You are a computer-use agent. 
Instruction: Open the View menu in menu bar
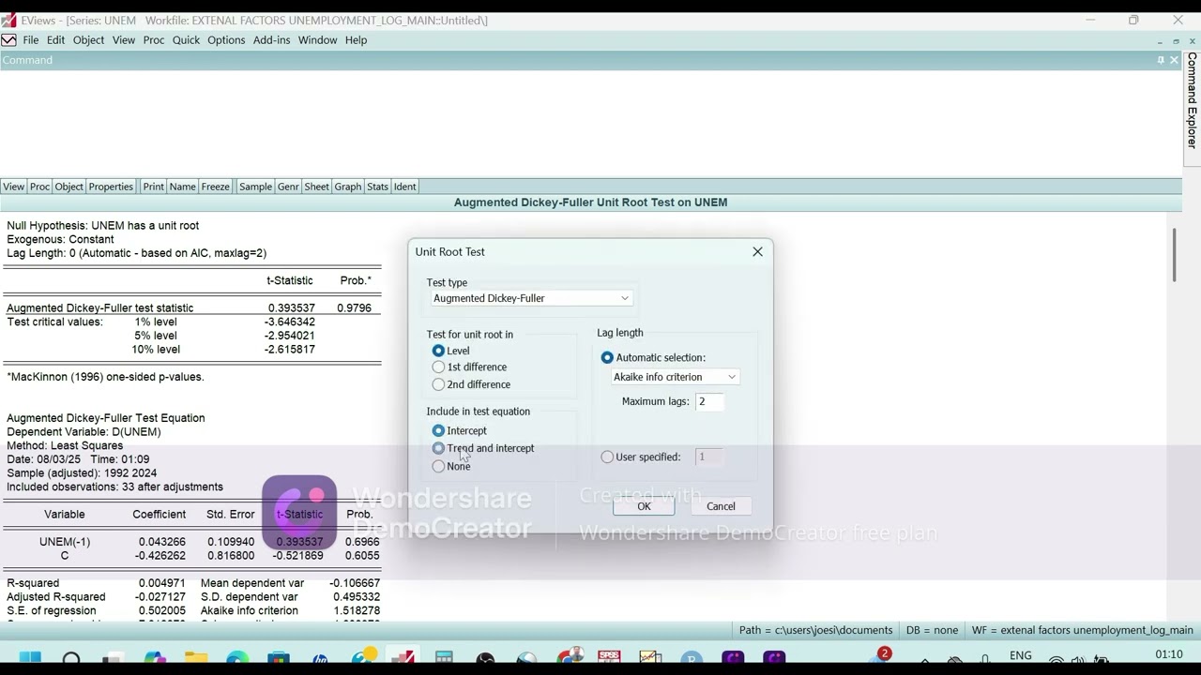pyautogui.click(x=124, y=40)
